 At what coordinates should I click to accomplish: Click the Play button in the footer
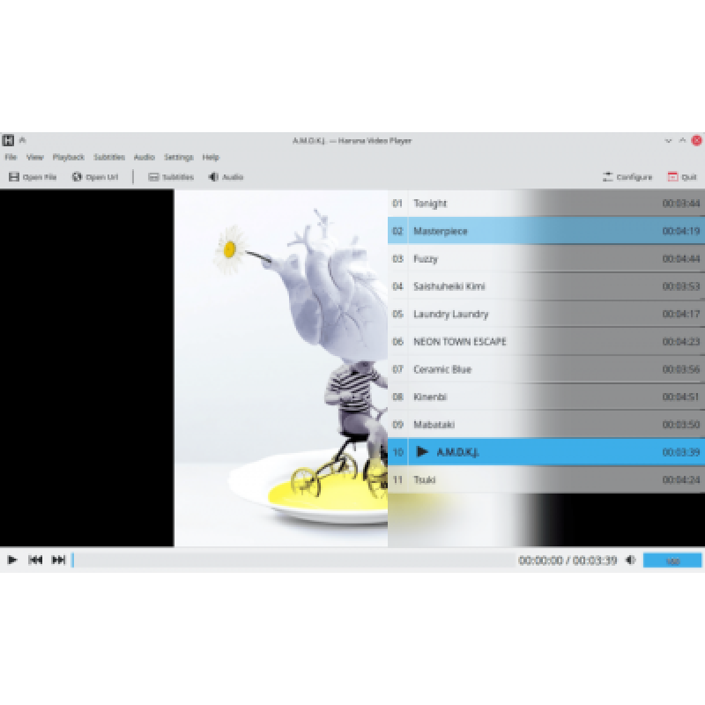pyautogui.click(x=12, y=560)
